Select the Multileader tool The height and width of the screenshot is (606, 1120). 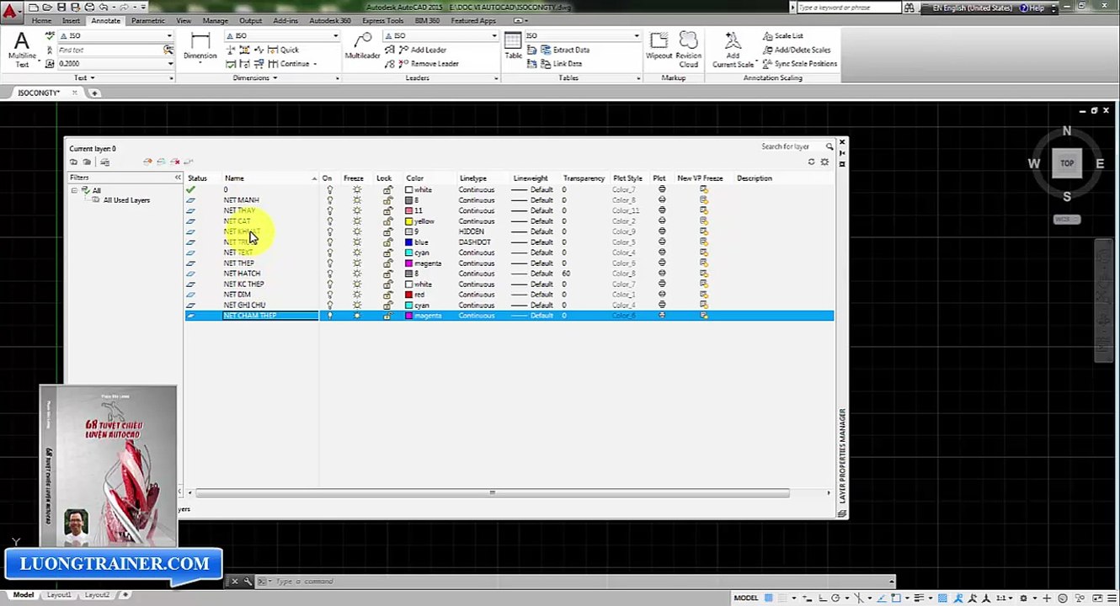pyautogui.click(x=362, y=46)
